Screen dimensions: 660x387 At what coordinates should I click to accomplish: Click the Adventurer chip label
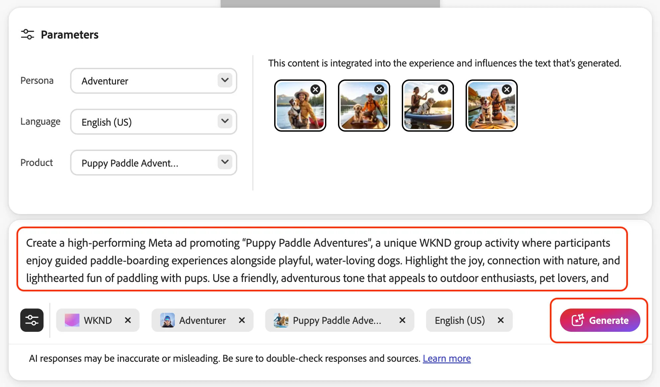click(202, 320)
